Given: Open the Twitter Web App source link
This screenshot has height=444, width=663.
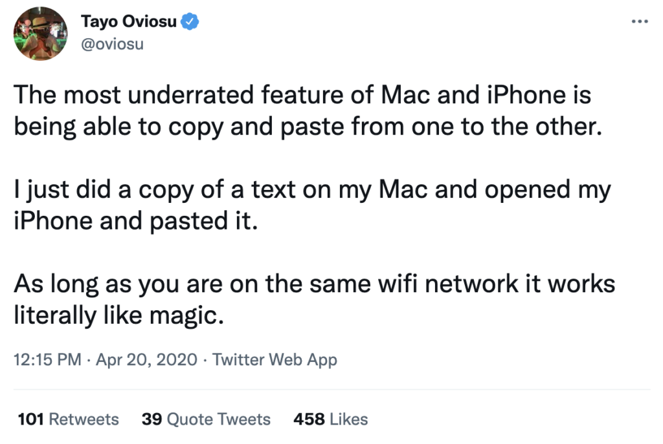Looking at the screenshot, I should click(275, 359).
